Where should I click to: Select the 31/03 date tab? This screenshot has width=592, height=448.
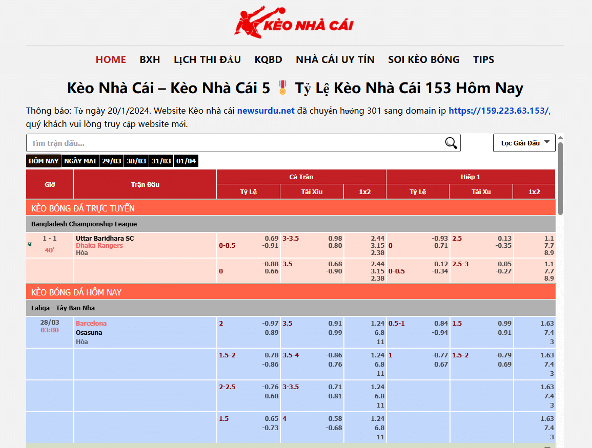(161, 161)
